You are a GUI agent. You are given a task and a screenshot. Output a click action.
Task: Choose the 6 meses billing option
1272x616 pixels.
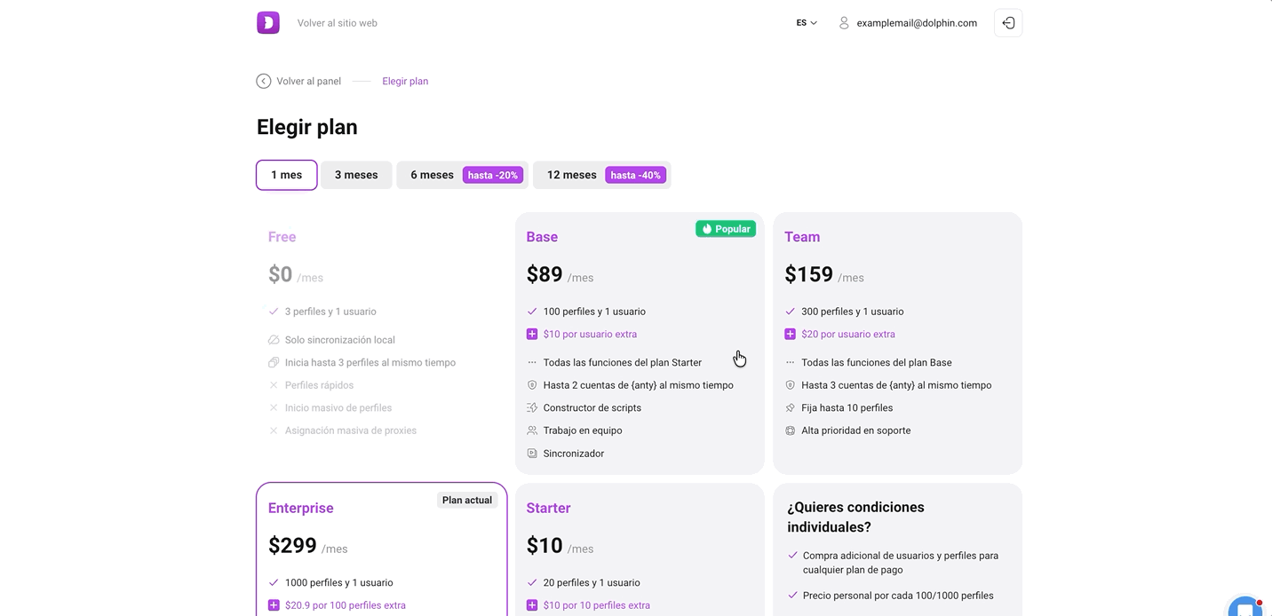tap(463, 175)
